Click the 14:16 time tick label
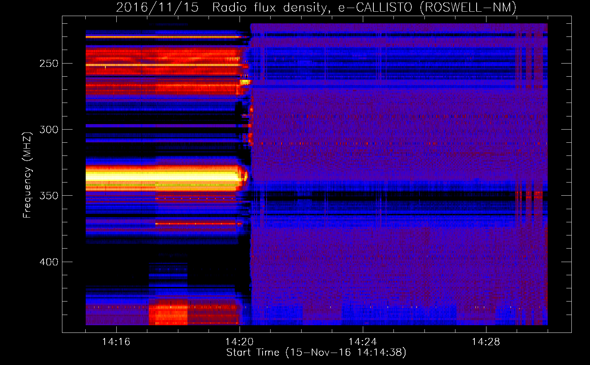590x365 pixels. click(116, 342)
